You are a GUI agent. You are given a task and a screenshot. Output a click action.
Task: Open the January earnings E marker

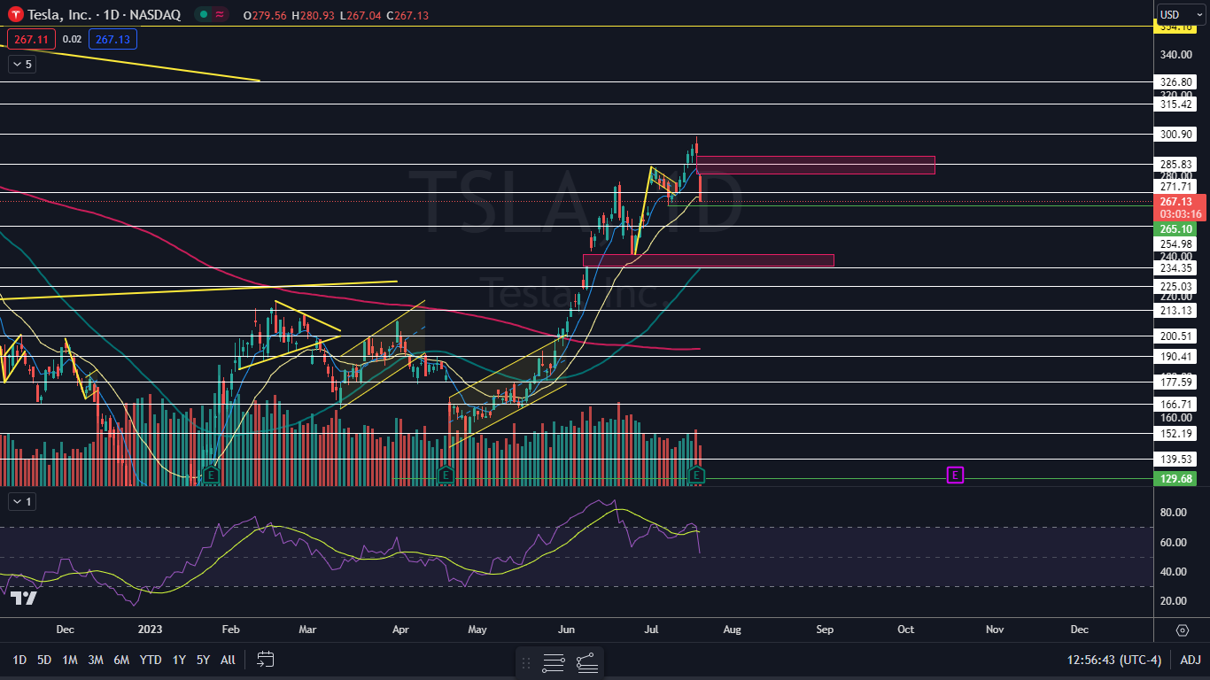point(210,475)
